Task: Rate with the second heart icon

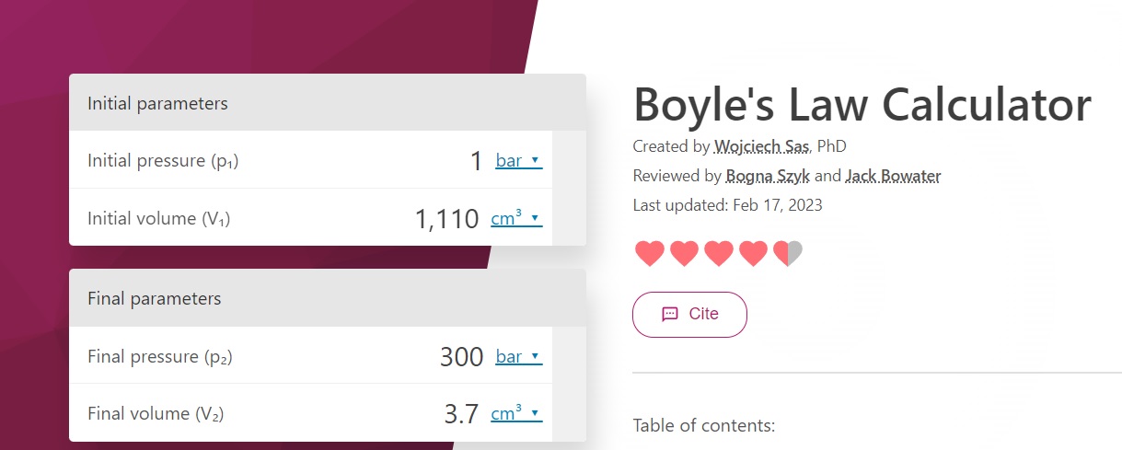Action: pyautogui.click(x=684, y=253)
